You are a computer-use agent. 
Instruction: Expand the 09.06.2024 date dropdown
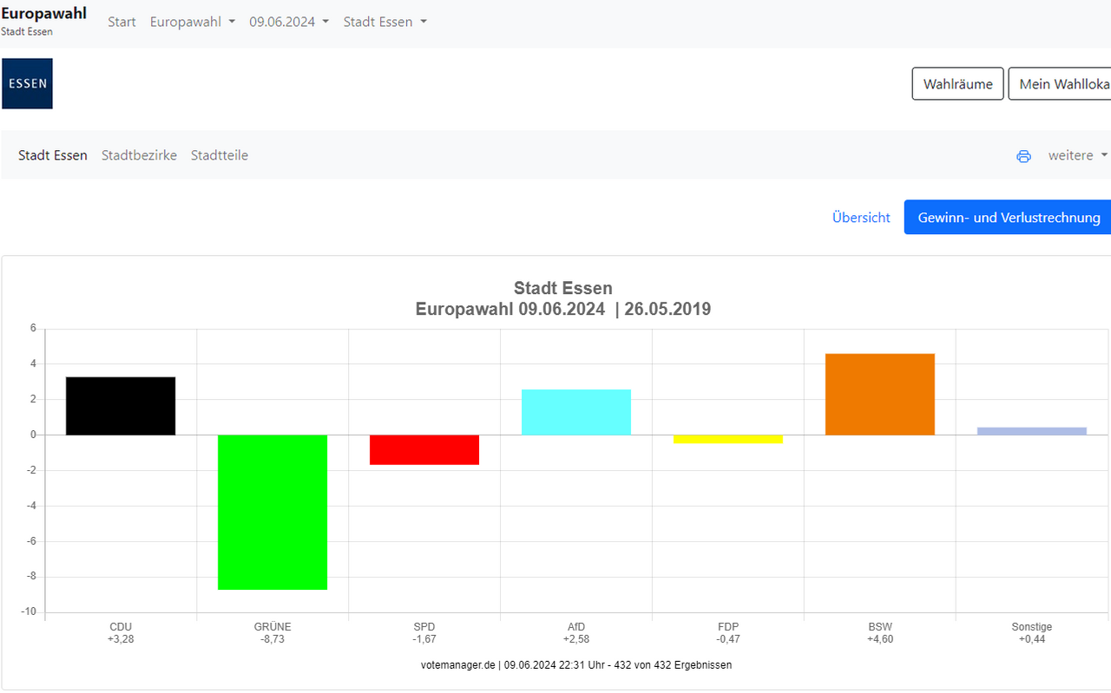click(x=289, y=22)
